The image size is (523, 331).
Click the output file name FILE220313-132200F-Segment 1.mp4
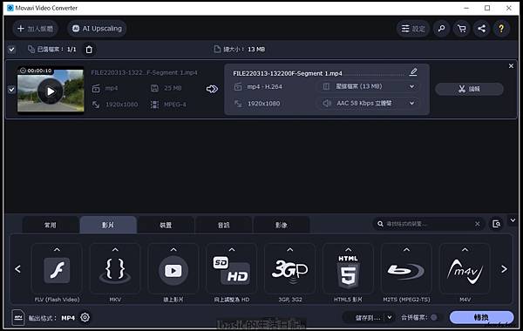[288, 73]
